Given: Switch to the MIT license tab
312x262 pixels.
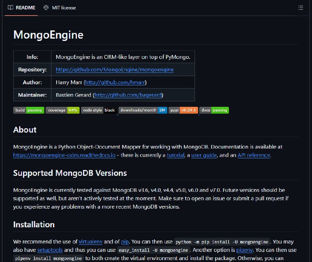Looking at the screenshot, I should pos(60,8).
